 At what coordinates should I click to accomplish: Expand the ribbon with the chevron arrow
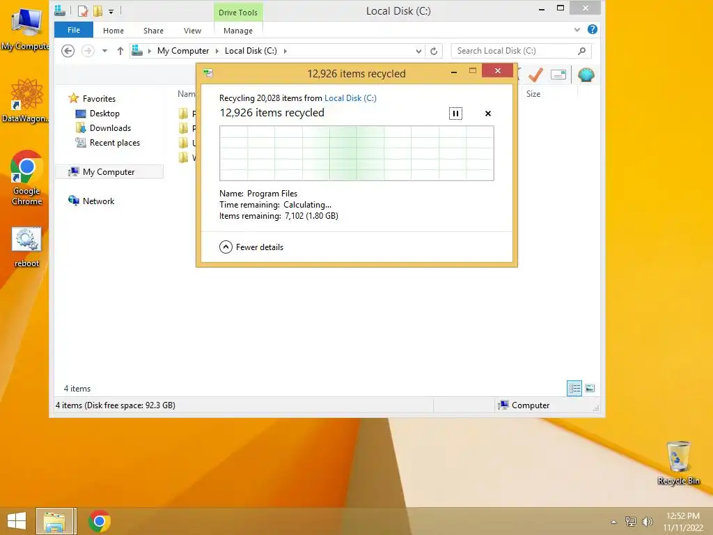(x=577, y=29)
